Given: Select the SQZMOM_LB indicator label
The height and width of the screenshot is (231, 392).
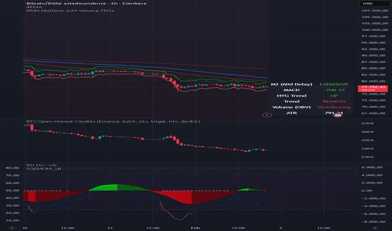Looking at the screenshot, I should (x=44, y=168).
